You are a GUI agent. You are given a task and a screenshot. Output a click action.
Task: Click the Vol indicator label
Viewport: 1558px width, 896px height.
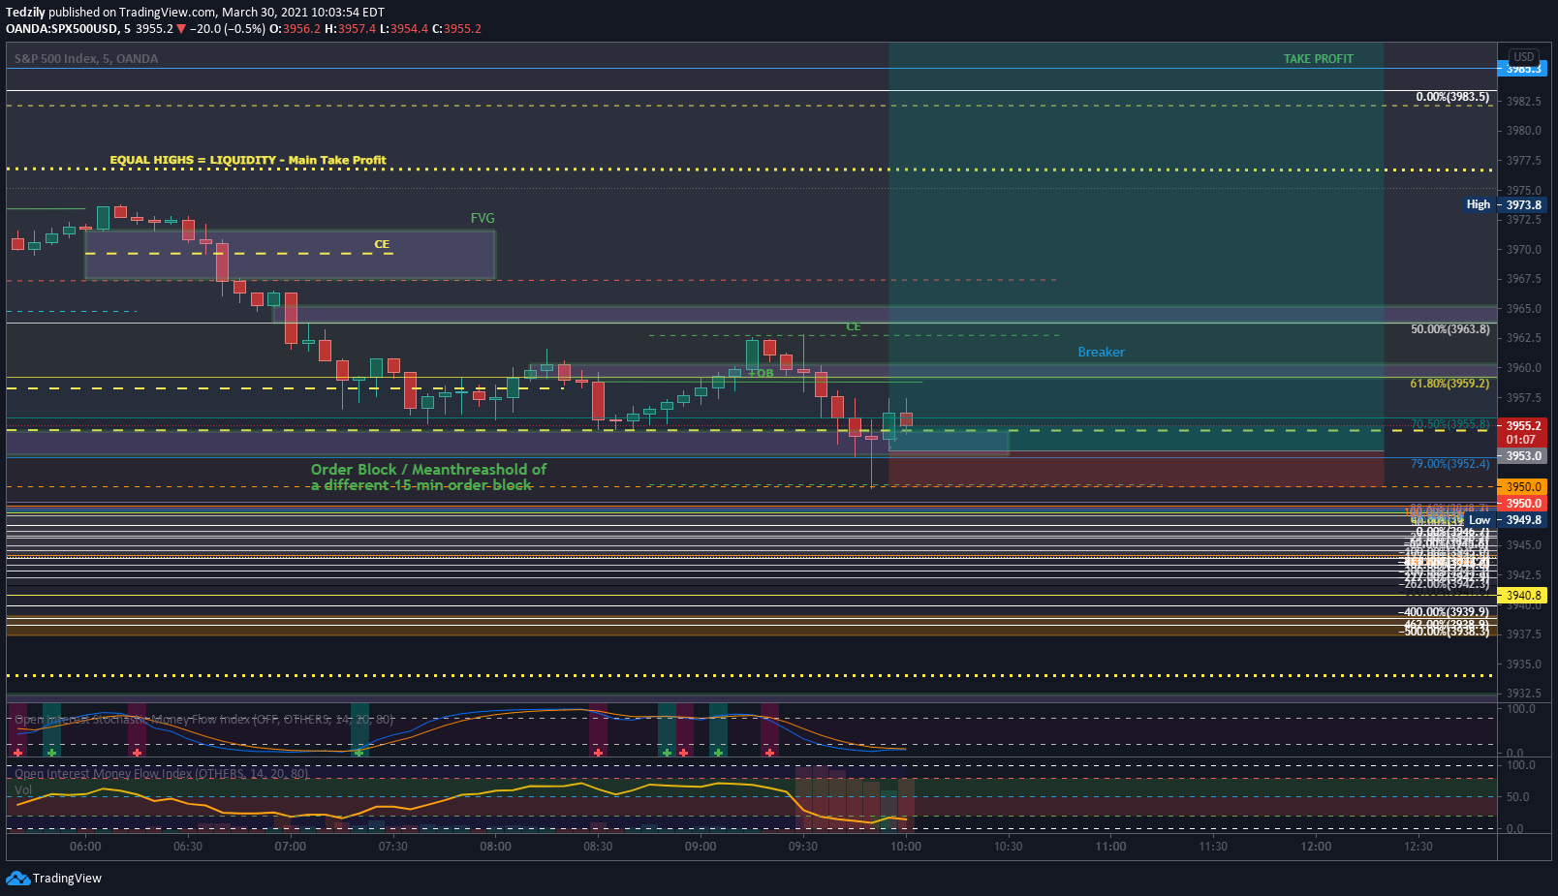click(23, 790)
